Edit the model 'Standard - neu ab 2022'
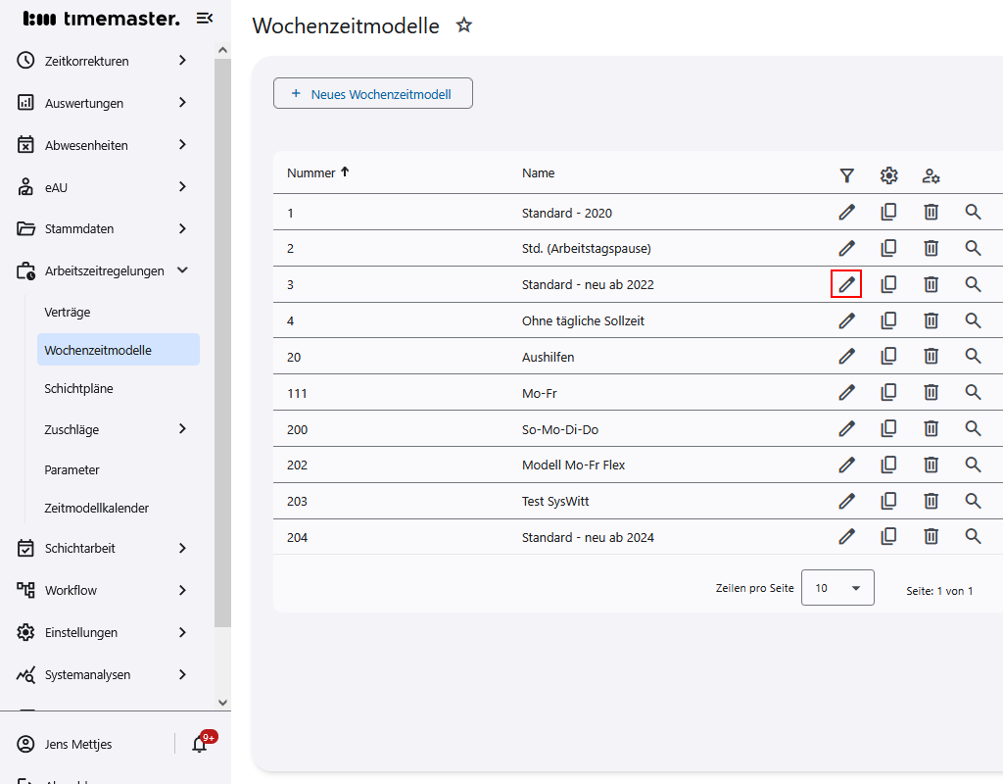This screenshot has height=784, width=1003. pyautogui.click(x=846, y=284)
